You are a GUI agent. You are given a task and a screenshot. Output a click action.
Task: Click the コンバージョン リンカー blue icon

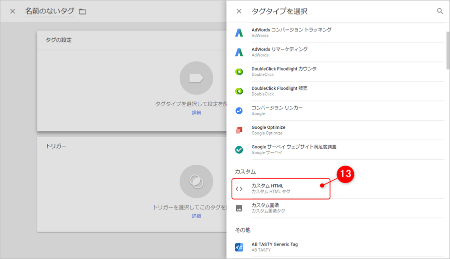click(x=239, y=111)
